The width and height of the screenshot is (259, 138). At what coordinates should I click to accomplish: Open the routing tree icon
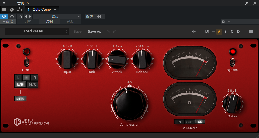pyautogui.click(x=19, y=10)
